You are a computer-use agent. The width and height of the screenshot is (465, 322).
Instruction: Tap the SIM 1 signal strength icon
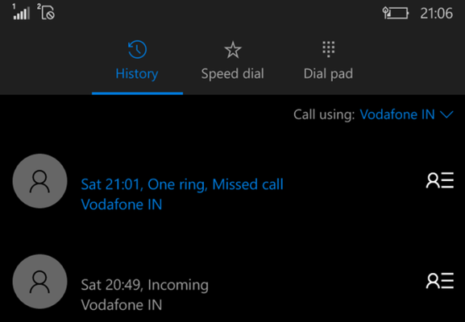tap(21, 12)
